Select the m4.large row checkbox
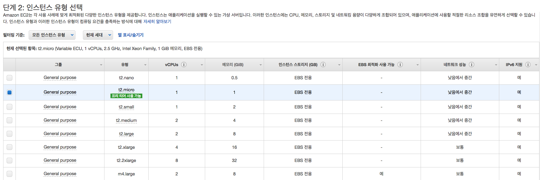 [9, 174]
